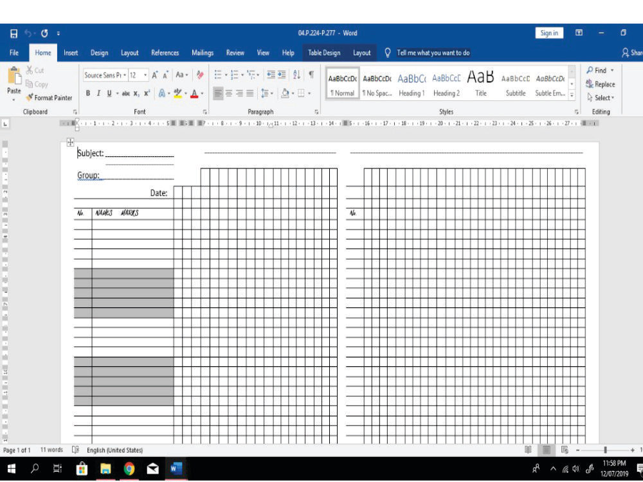The width and height of the screenshot is (643, 482).
Task: Apply the Heading 1 style
Action: 412,85
